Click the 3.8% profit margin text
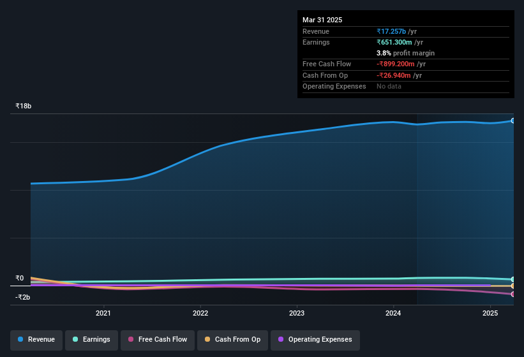 405,53
